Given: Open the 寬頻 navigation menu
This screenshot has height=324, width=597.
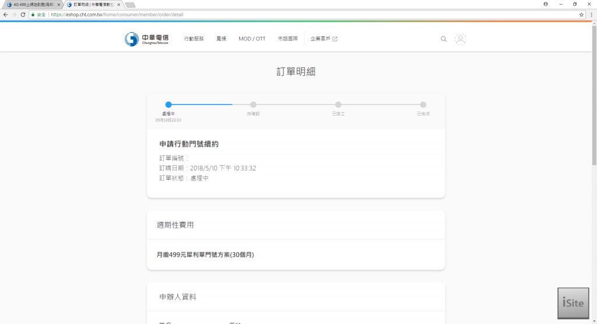Looking at the screenshot, I should pos(221,39).
